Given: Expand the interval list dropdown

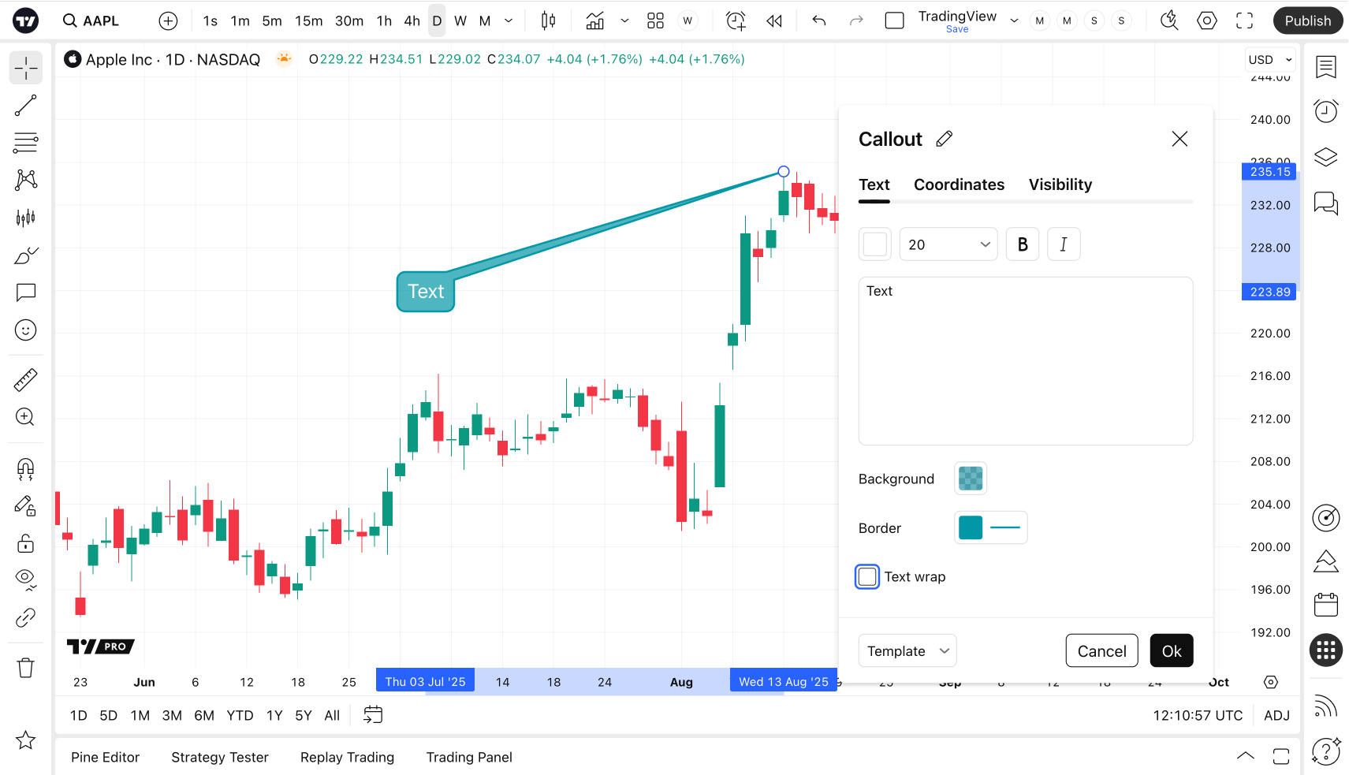Looking at the screenshot, I should [509, 20].
